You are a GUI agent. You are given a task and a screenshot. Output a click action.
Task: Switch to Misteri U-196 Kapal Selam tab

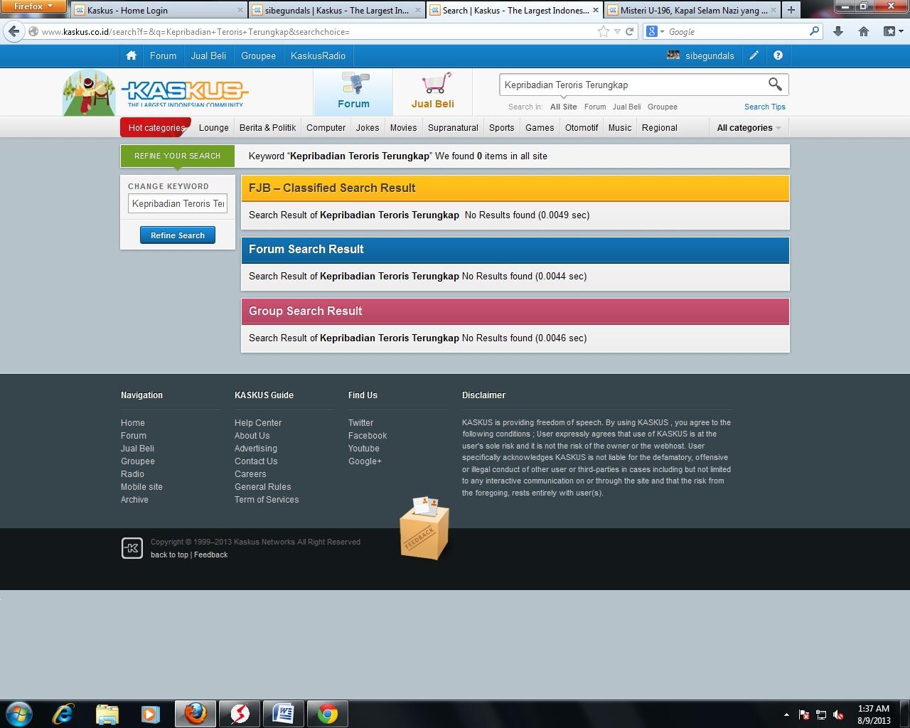[692, 10]
